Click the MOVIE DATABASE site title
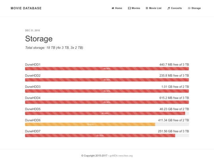The height and width of the screenshot is (160, 214). click(26, 8)
